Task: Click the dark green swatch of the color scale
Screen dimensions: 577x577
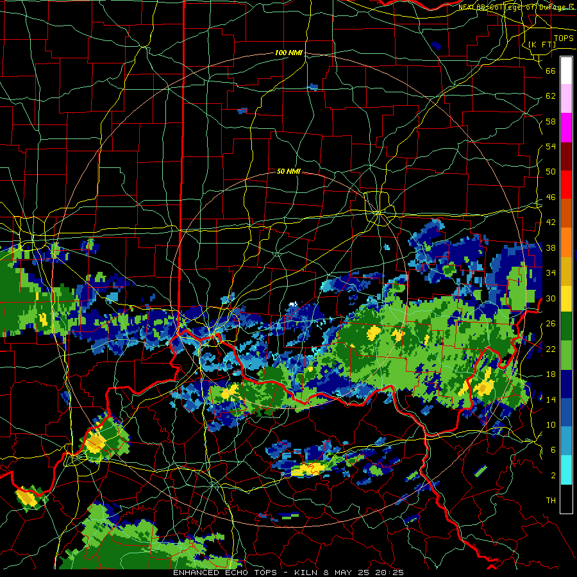Action: coord(566,326)
